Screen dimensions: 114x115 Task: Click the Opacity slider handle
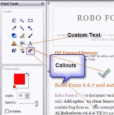[x=36, y=104]
